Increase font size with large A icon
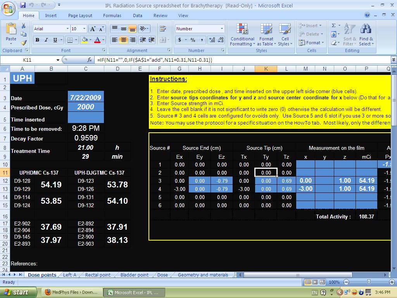Viewport: 397px width, 298px height. tap(93, 29)
